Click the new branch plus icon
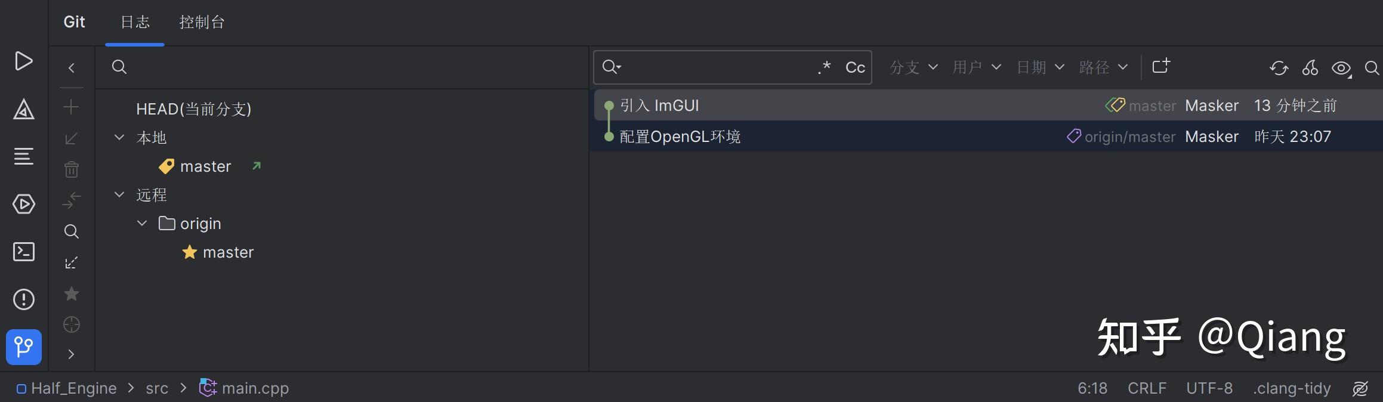 71,107
